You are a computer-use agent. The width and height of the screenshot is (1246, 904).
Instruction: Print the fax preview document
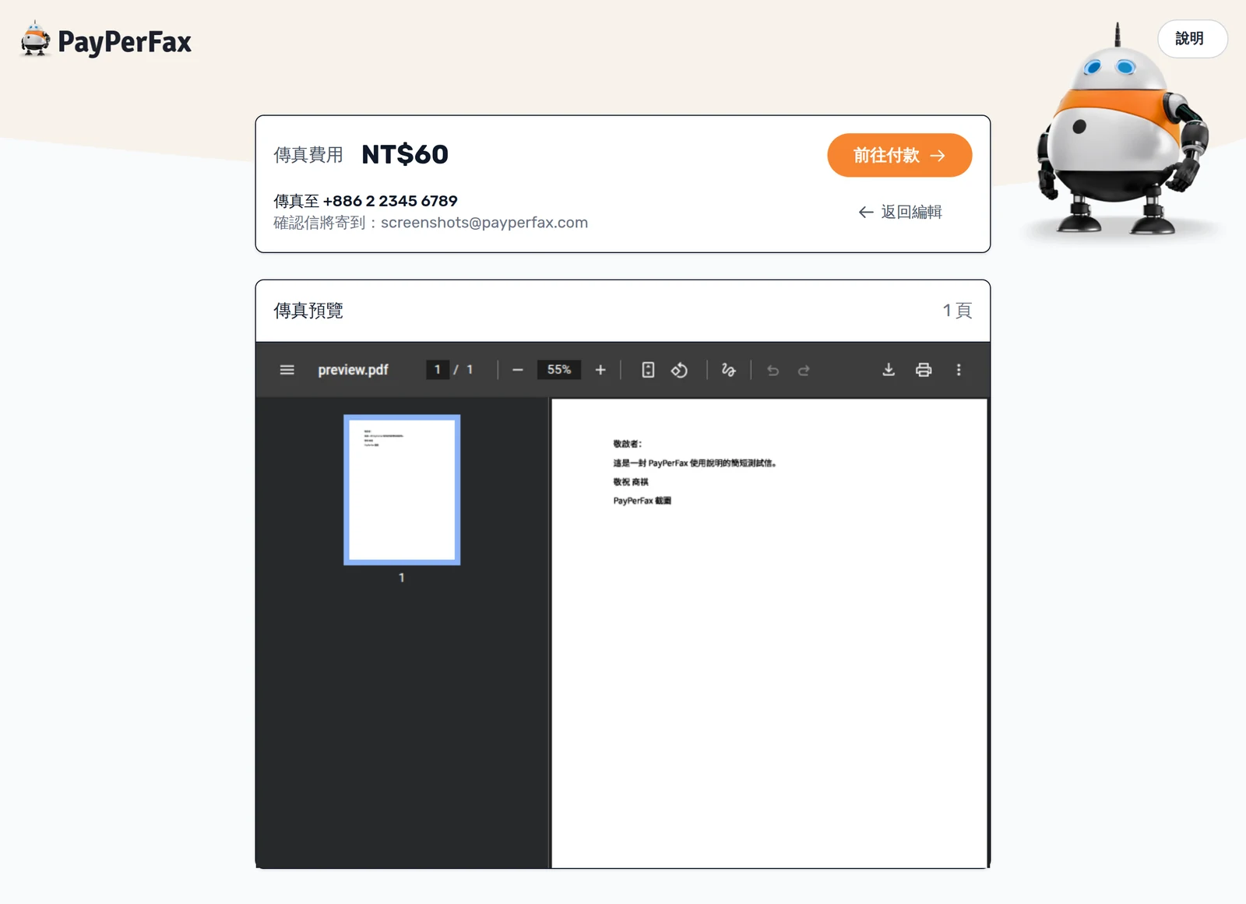(x=924, y=370)
